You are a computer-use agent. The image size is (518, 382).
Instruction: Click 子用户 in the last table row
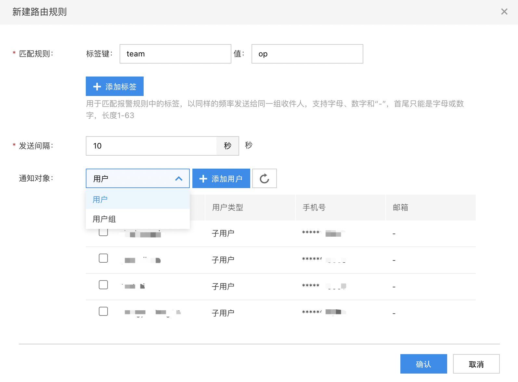[223, 313]
